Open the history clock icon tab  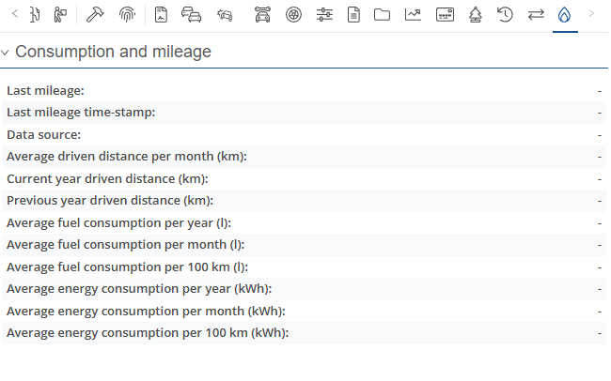tap(505, 14)
